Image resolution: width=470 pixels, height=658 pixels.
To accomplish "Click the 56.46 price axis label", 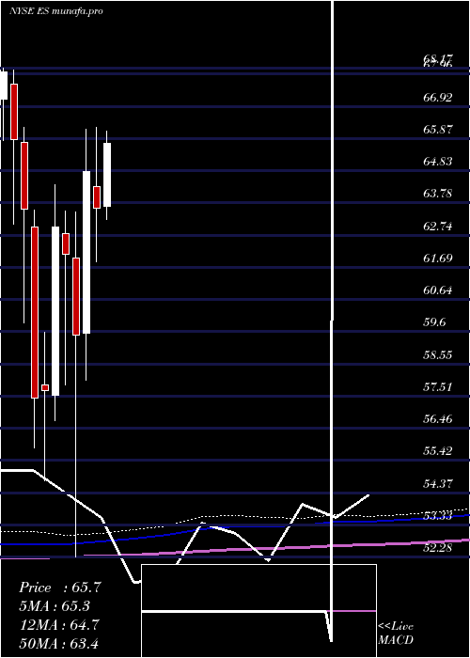I will 438,419.
